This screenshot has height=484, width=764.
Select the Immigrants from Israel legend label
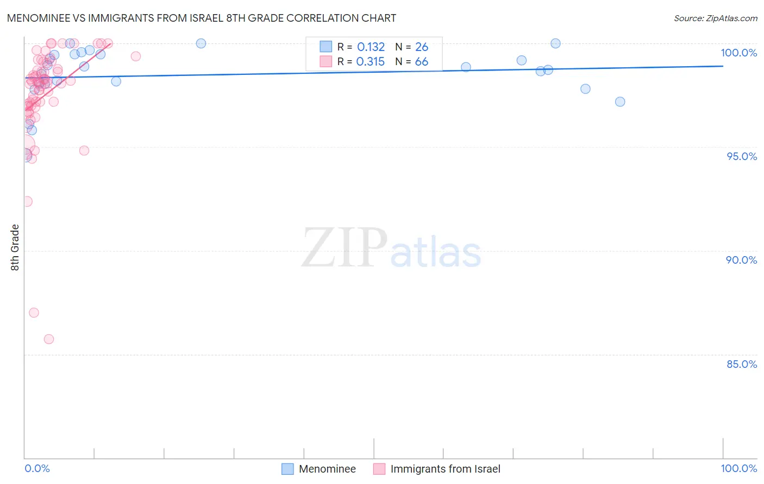[x=446, y=469]
